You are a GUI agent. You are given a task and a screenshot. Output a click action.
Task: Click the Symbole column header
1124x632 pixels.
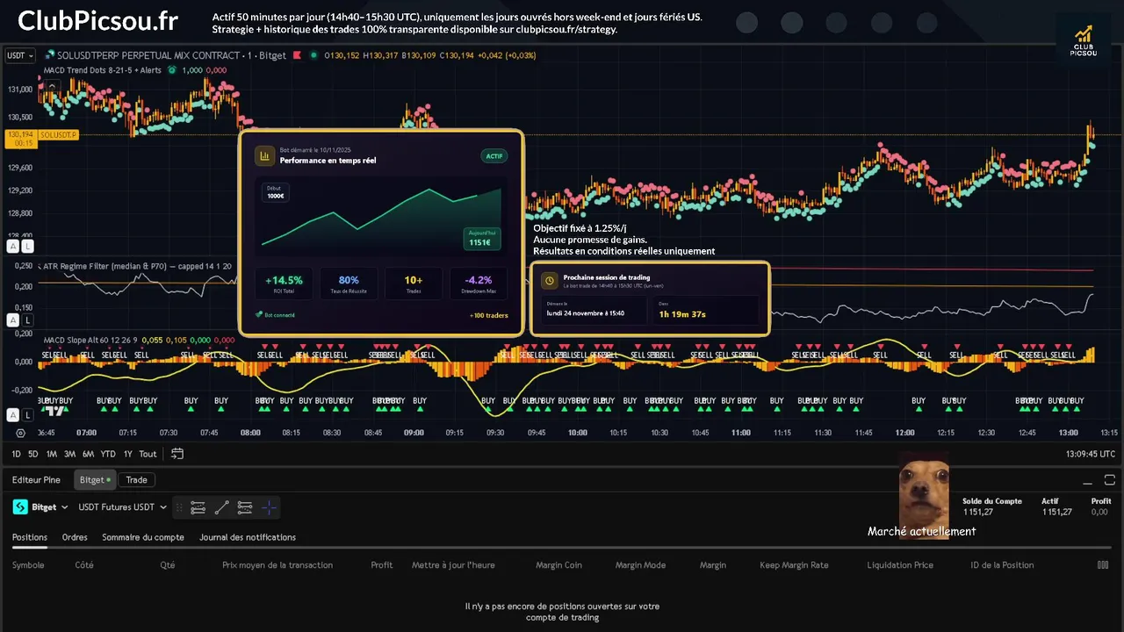click(x=28, y=565)
